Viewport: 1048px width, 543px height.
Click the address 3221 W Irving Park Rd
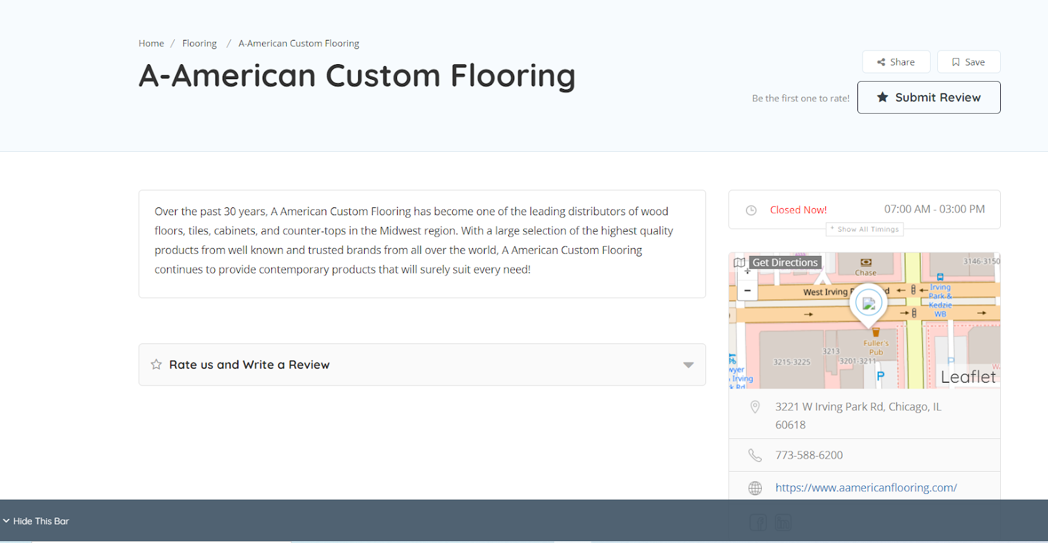(x=858, y=415)
